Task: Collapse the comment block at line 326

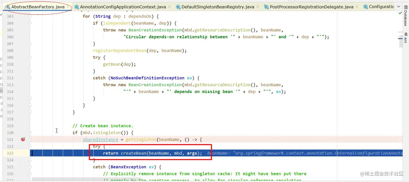Action: 30,174
